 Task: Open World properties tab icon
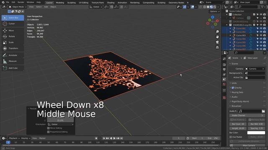click(224, 84)
